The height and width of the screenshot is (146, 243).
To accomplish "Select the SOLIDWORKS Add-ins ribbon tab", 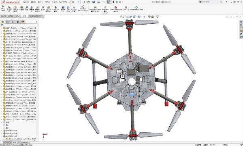I will coord(36,16).
